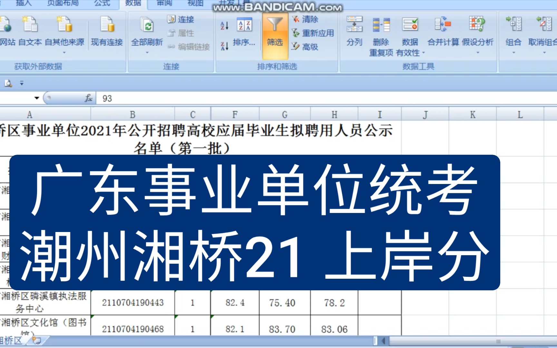Click Text to Columns icon
Image resolution: width=557 pixels, height=348 pixels.
[354, 24]
